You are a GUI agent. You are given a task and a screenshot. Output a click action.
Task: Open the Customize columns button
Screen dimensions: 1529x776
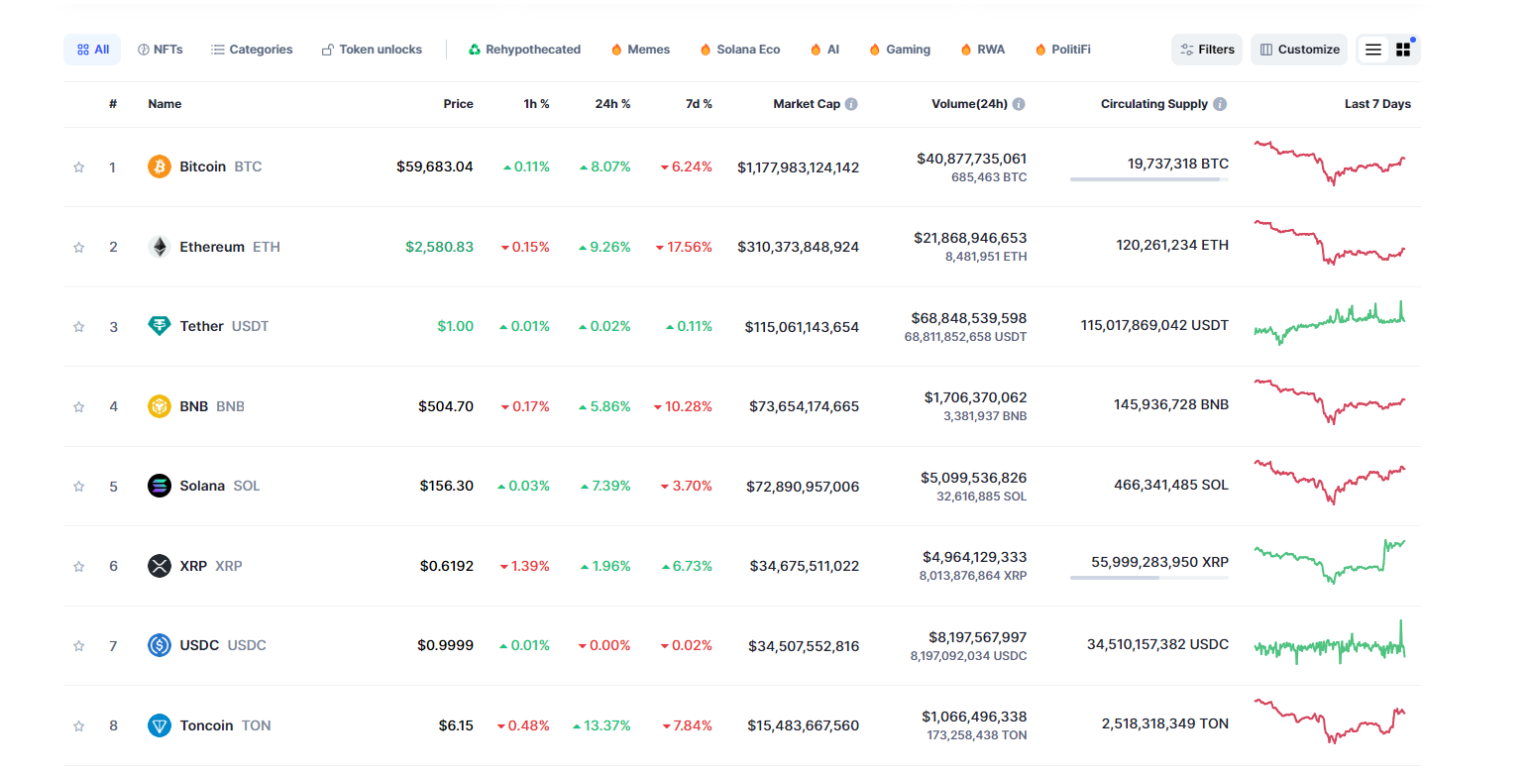1299,50
